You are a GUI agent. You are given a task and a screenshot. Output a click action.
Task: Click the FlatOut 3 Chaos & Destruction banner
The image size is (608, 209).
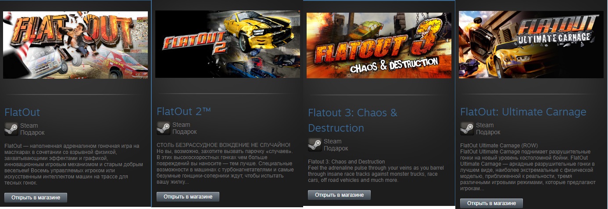379,45
